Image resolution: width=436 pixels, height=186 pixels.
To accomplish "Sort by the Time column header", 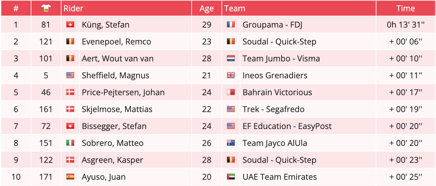I will pos(406,8).
